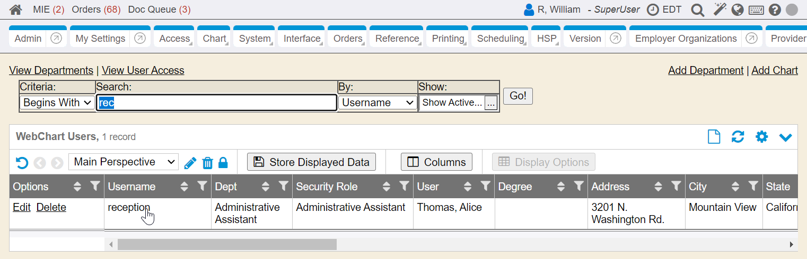Click the trash delete perspective icon

[207, 163]
